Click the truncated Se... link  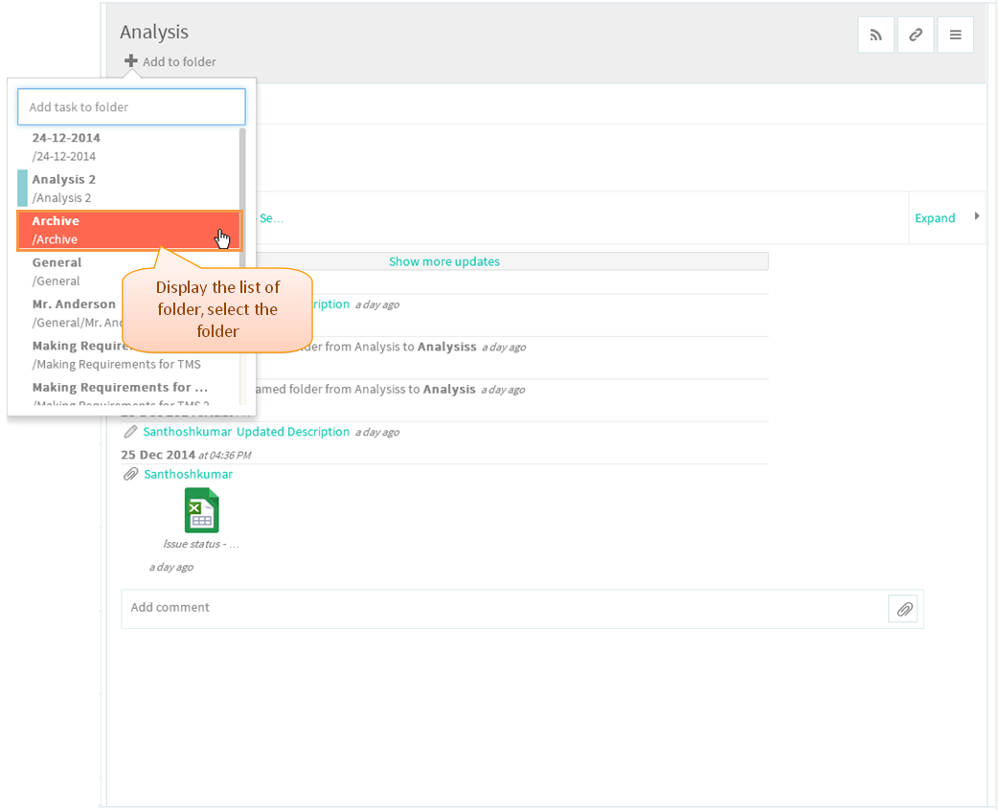pyautogui.click(x=271, y=218)
